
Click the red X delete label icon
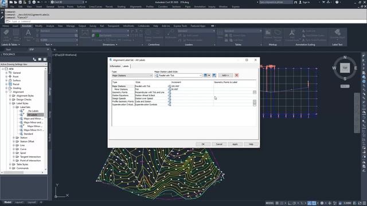click(237, 75)
